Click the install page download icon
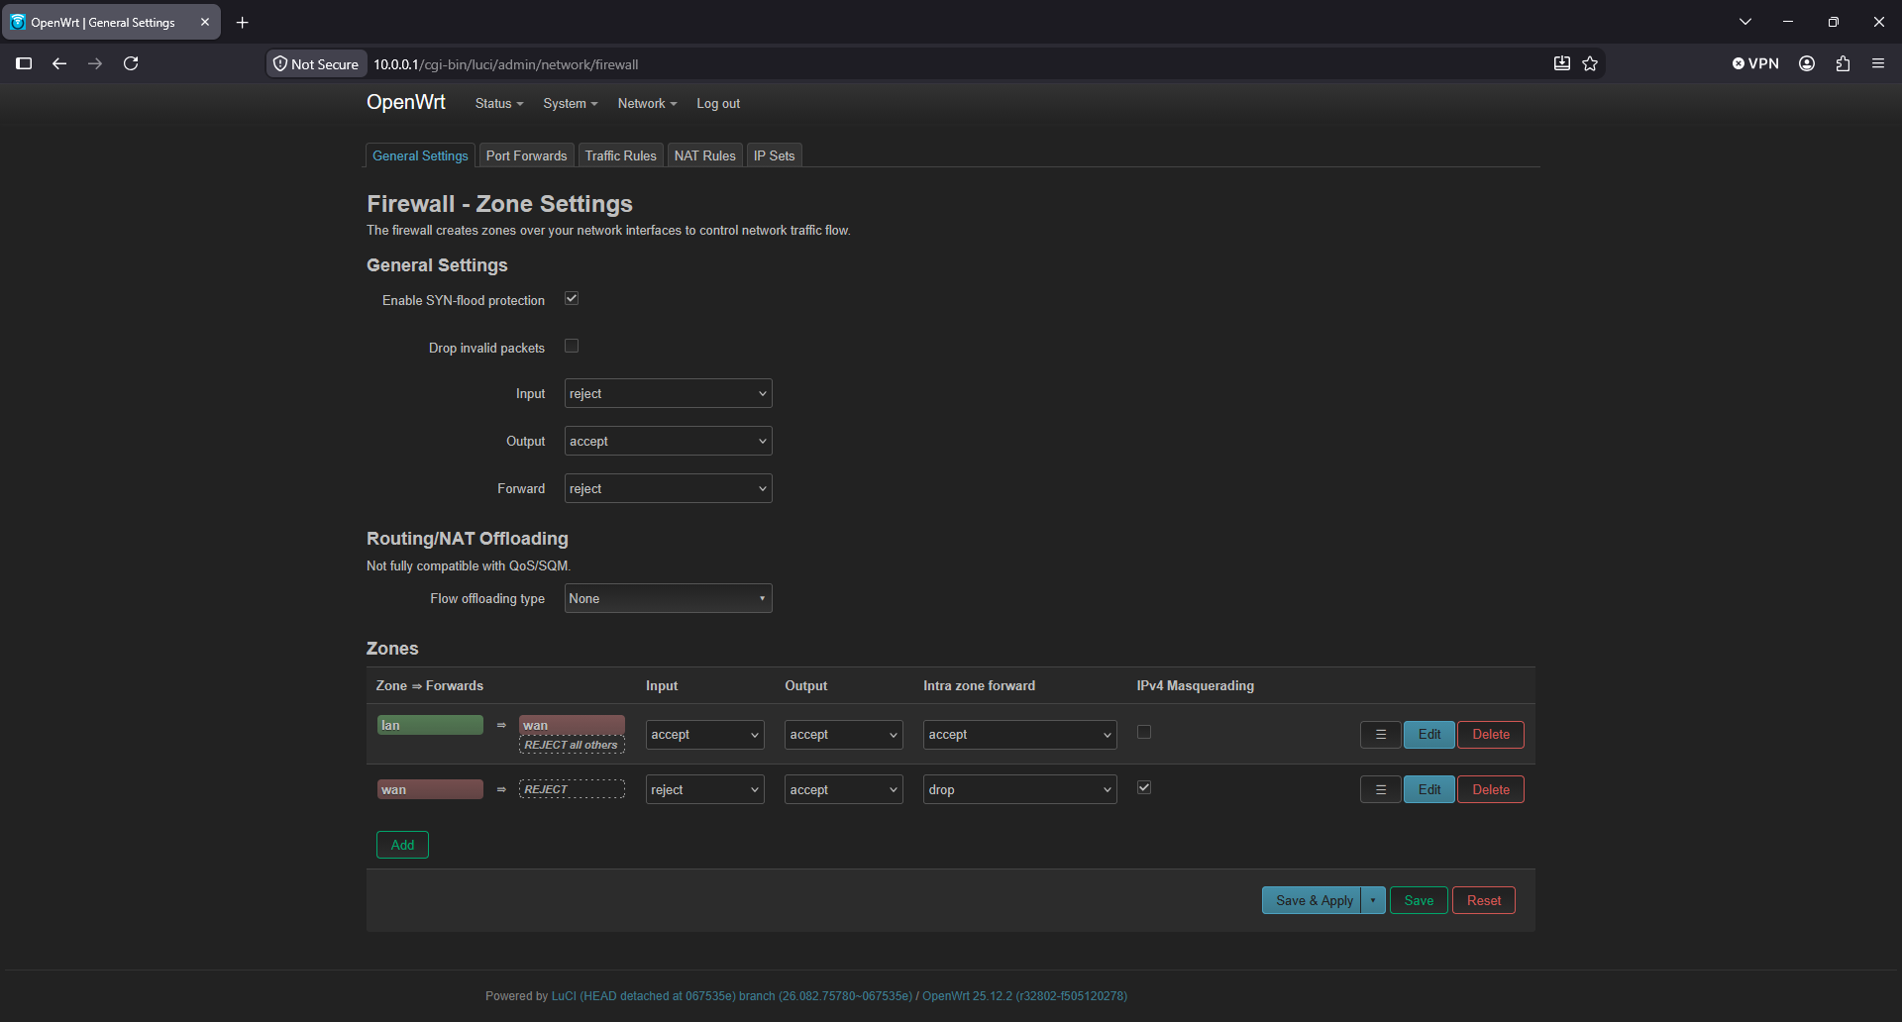Viewport: 1902px width, 1022px height. pyautogui.click(x=1562, y=63)
